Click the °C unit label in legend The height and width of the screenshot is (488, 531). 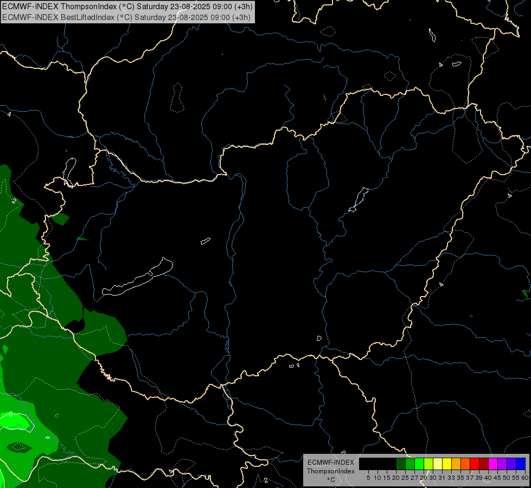331,480
